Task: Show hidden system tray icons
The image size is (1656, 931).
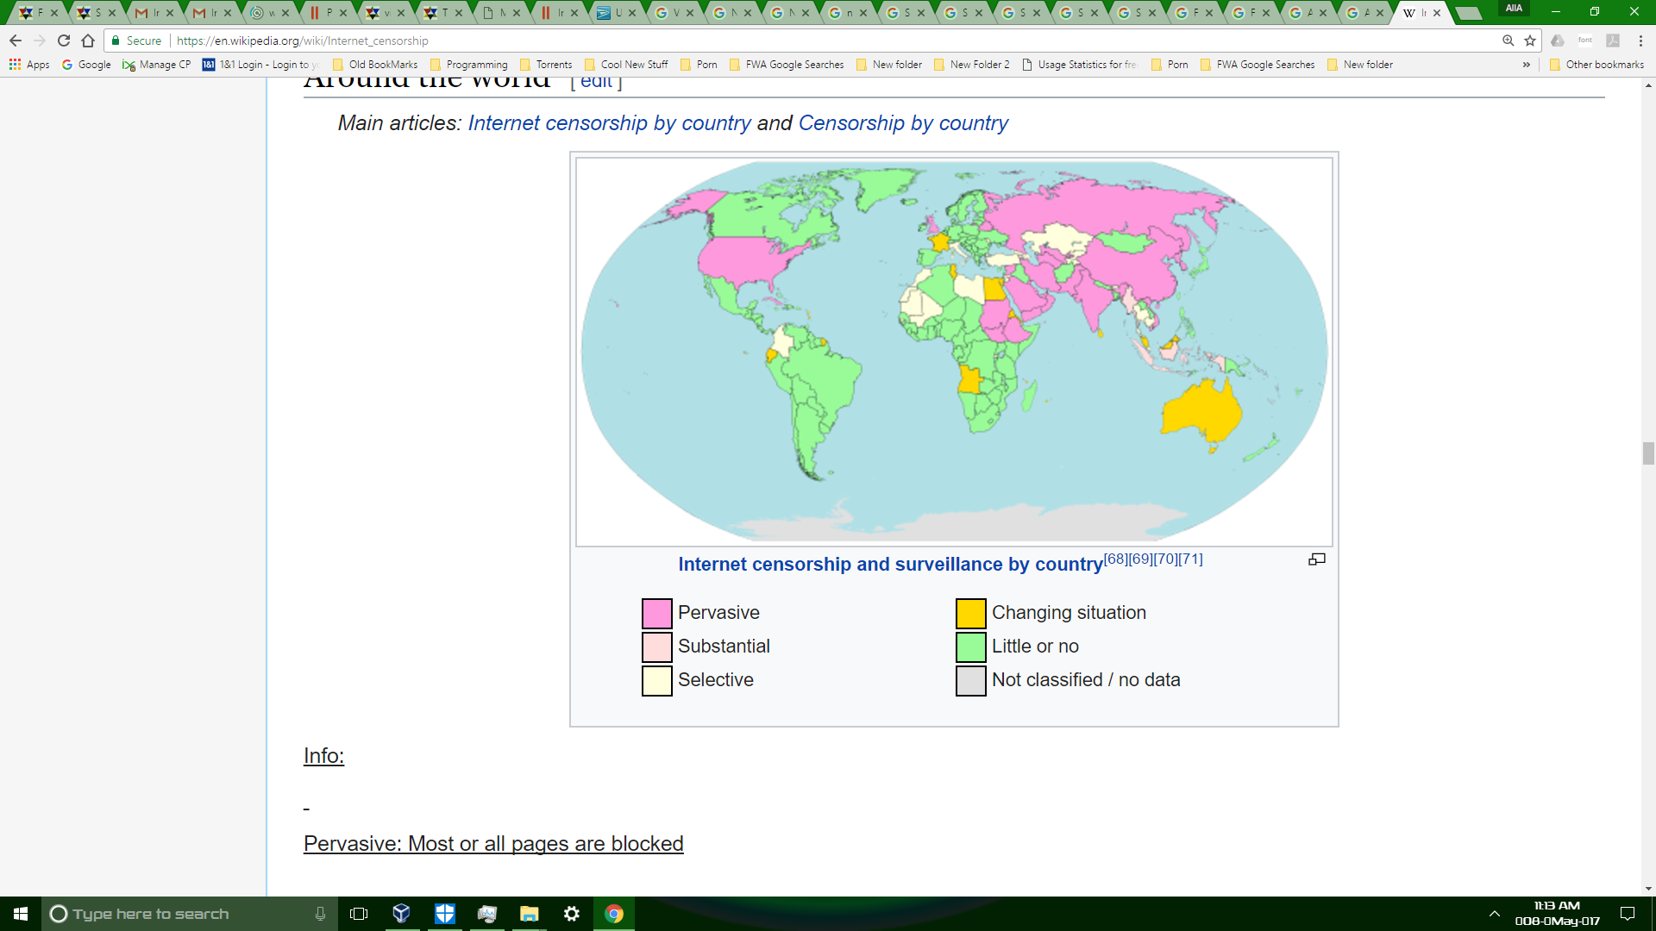Action: pos(1494,914)
